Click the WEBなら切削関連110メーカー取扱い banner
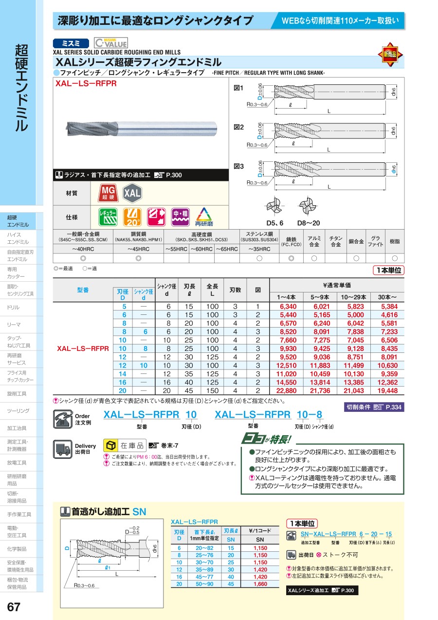Image resolution: width=438 pixels, height=620 pixels. pos(341,20)
